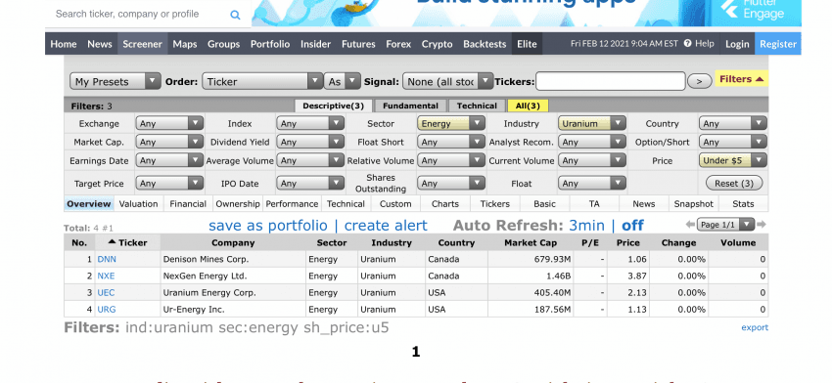Viewport: 832px width, 383px height.
Task: Switch to the Stats view tab
Action: (743, 204)
